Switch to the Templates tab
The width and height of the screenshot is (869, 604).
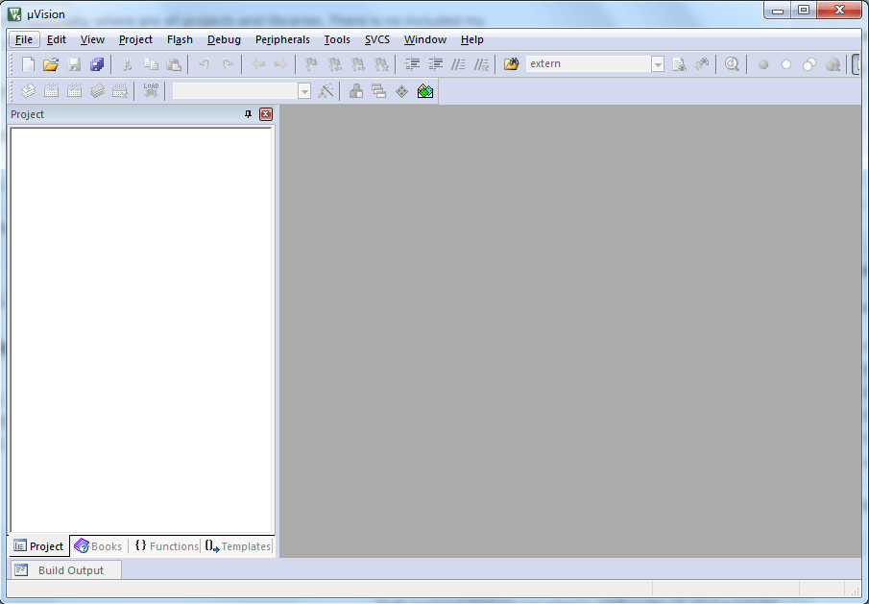tap(237, 545)
